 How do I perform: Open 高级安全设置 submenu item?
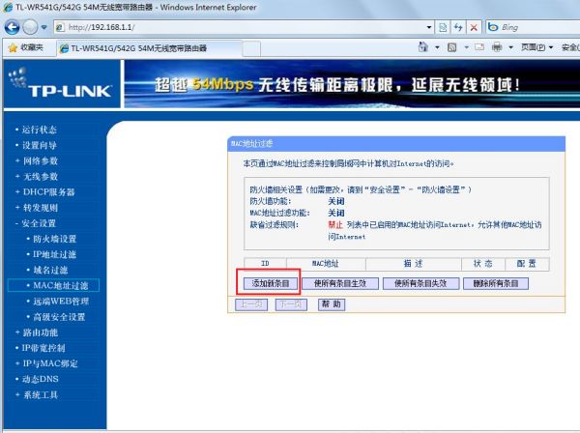(x=59, y=317)
